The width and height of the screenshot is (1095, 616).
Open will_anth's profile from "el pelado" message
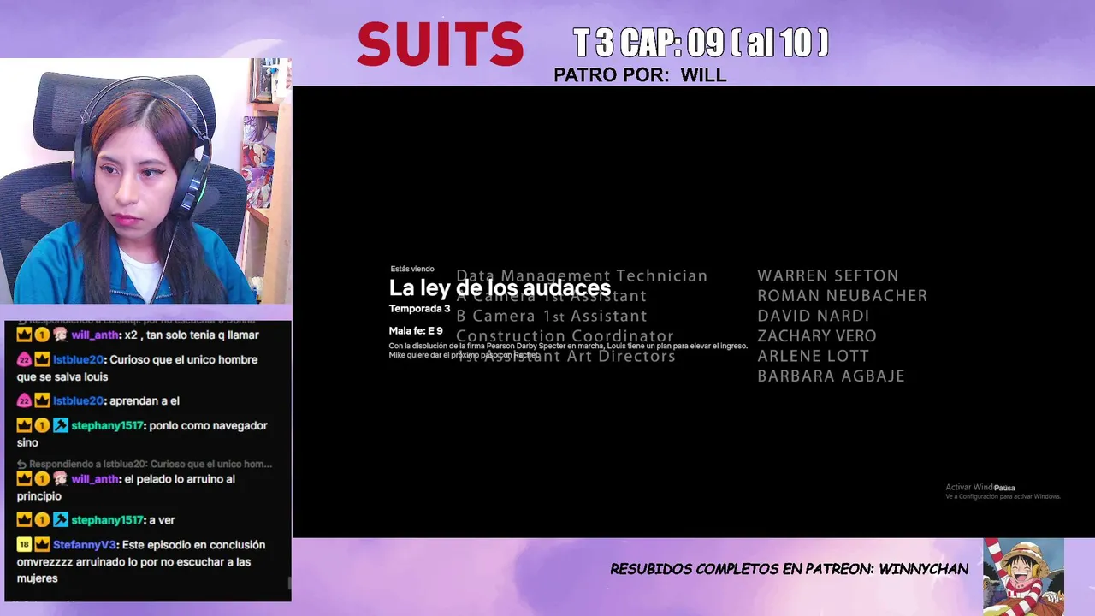[96, 480]
